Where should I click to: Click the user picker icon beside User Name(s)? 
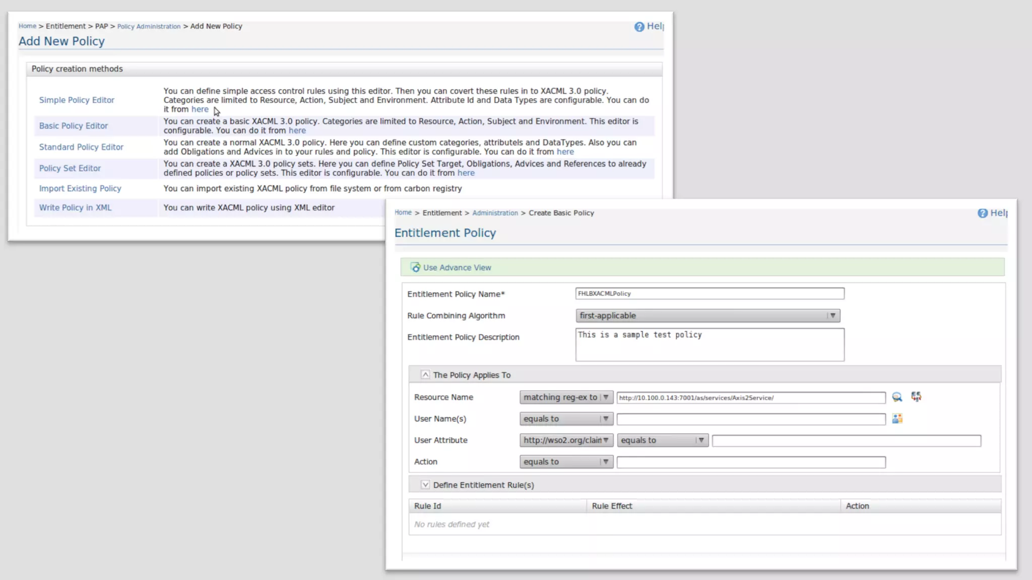(897, 418)
